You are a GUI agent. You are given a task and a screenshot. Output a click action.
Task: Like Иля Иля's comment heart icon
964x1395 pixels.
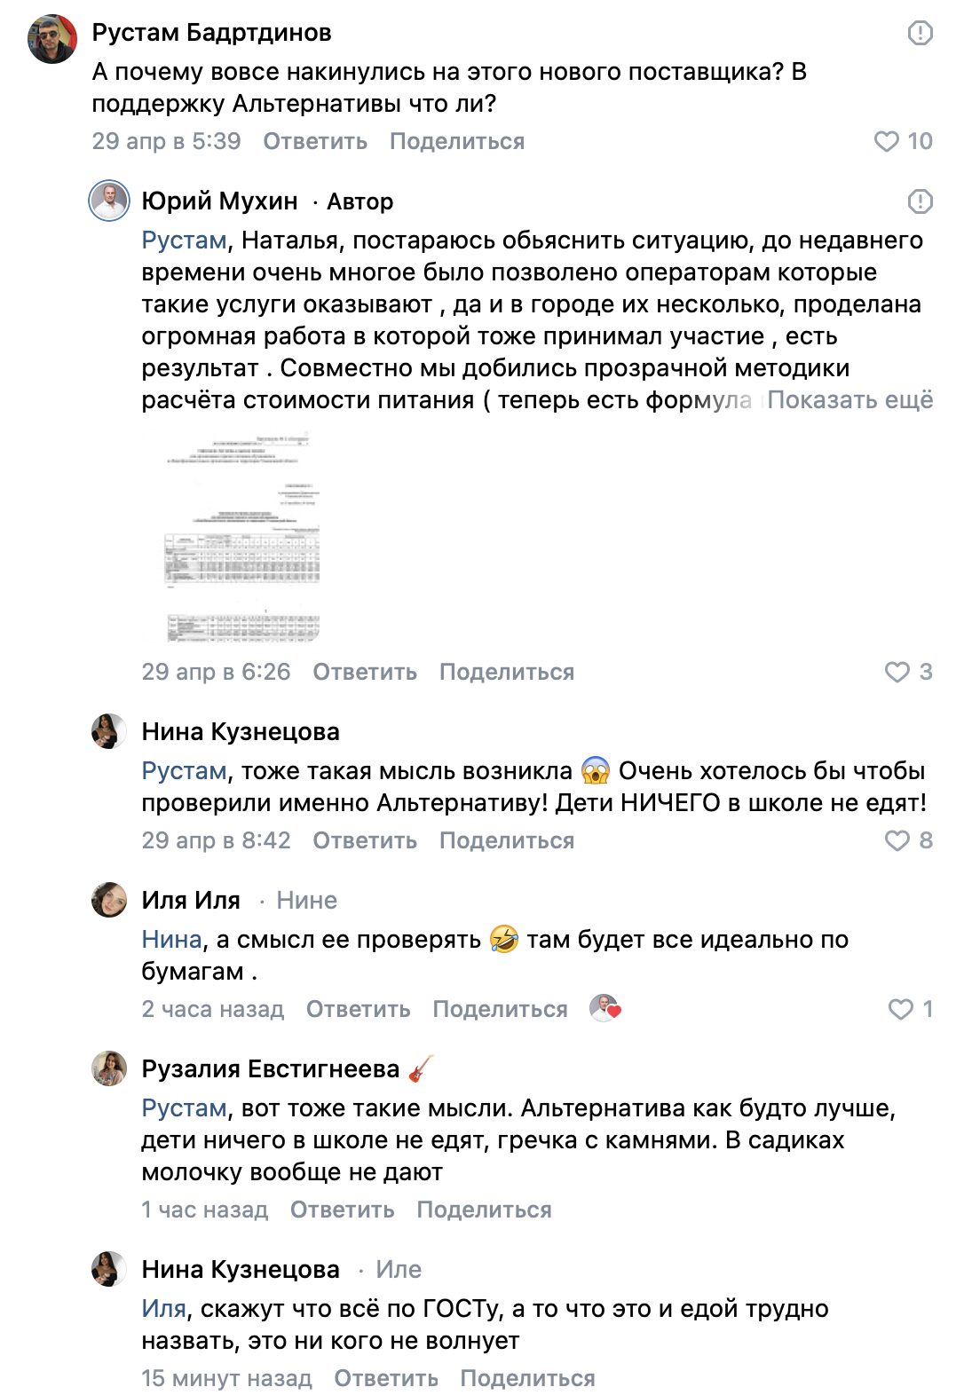900,1009
